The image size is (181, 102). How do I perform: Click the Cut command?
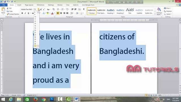(x=9, y=8)
